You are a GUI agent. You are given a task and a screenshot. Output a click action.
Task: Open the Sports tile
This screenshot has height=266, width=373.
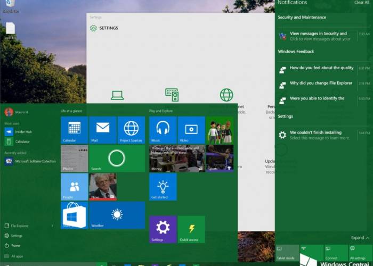point(220,159)
